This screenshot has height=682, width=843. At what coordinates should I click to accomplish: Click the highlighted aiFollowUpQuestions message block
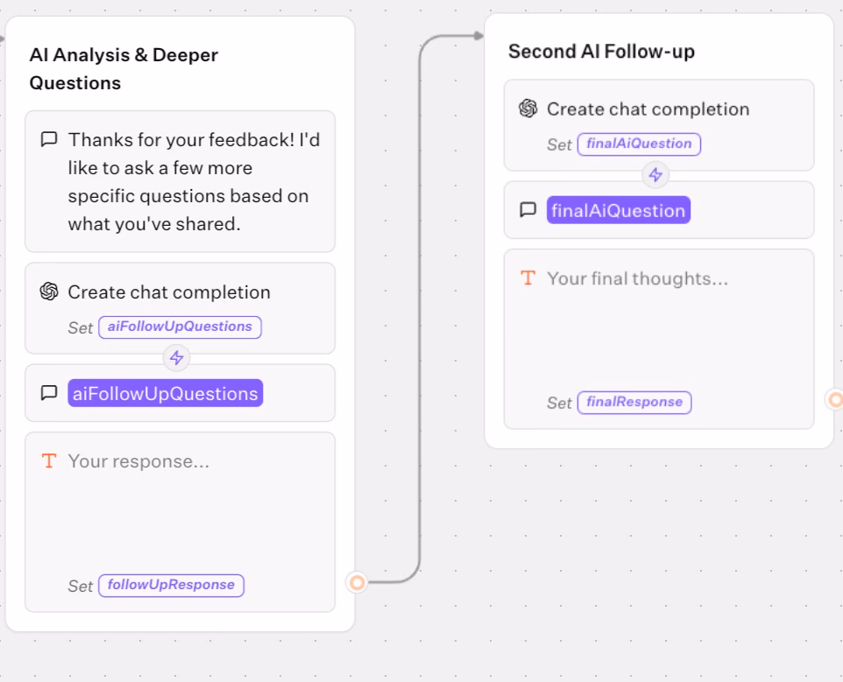tap(165, 393)
